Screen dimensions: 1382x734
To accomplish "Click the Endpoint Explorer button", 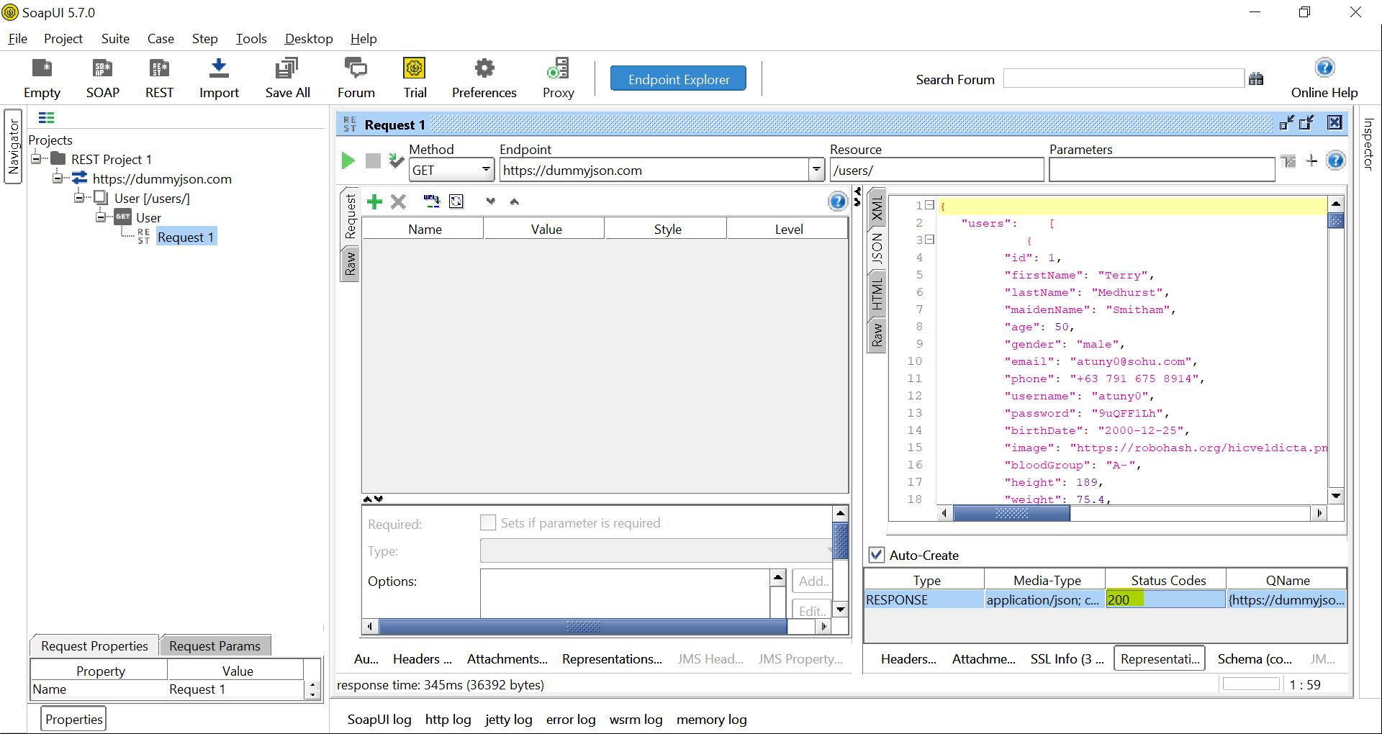I will coord(678,79).
